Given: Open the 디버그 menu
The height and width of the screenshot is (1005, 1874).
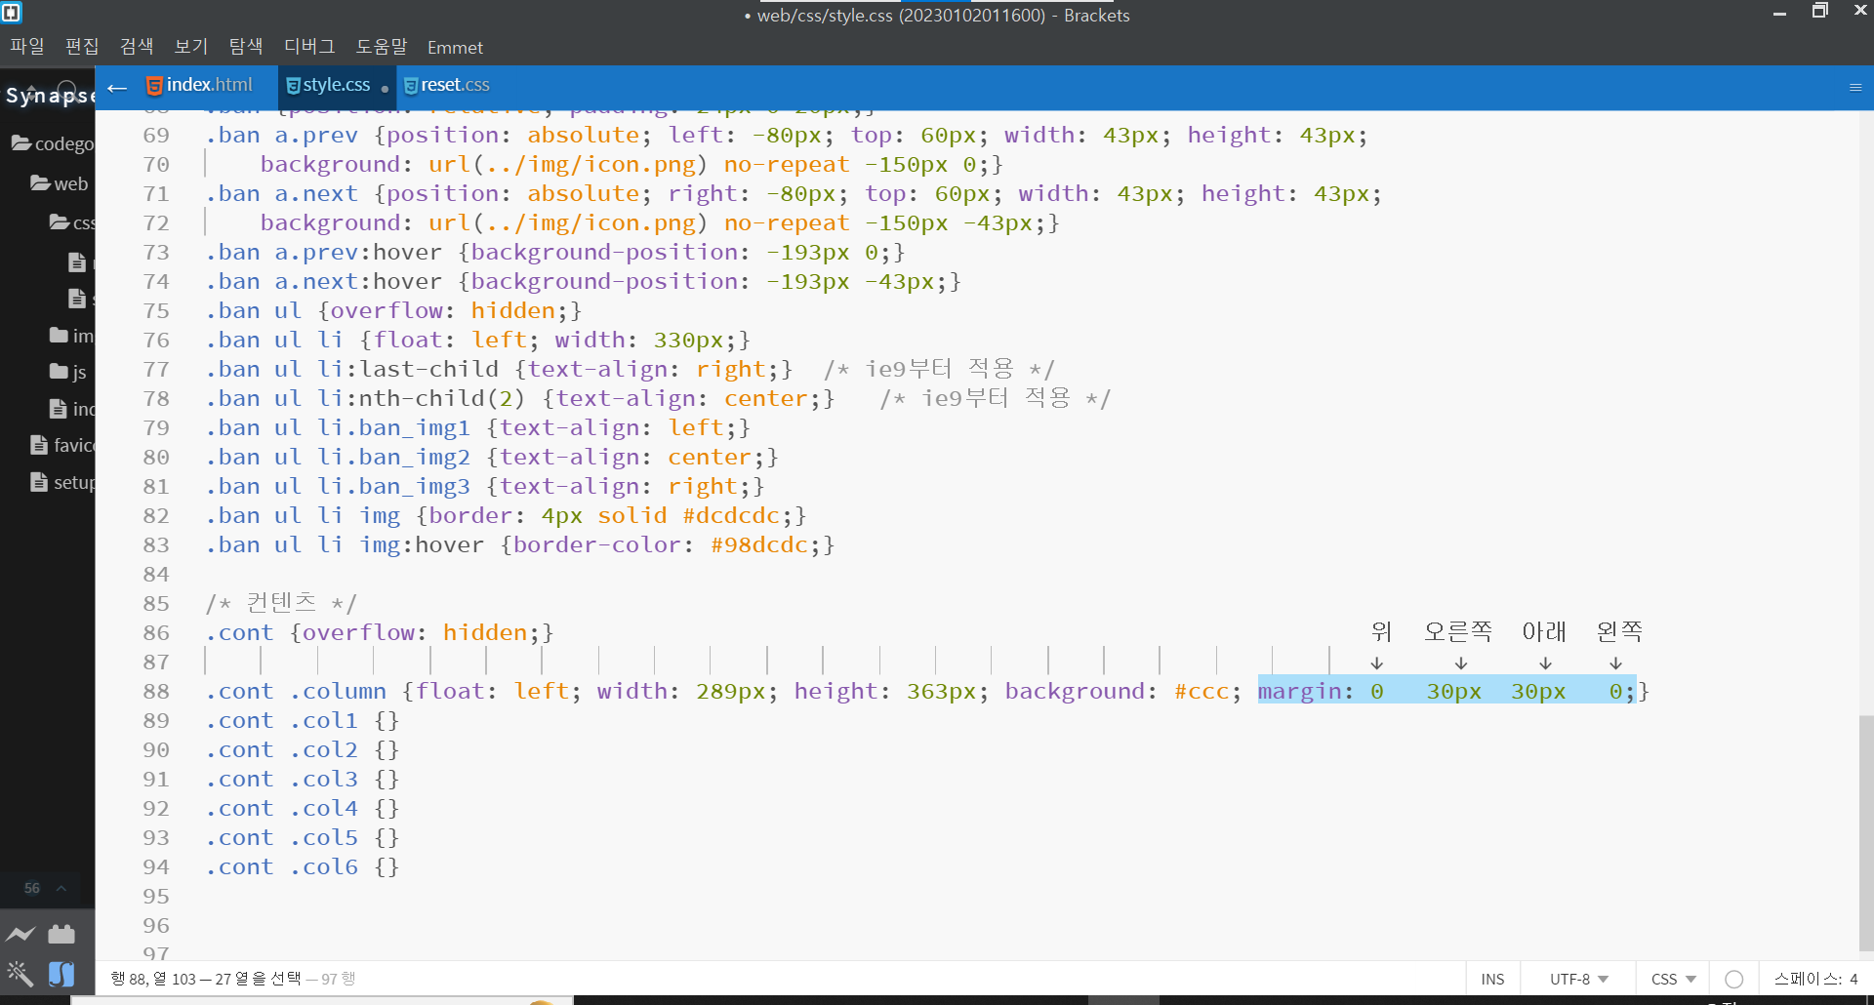Looking at the screenshot, I should pos(309,47).
